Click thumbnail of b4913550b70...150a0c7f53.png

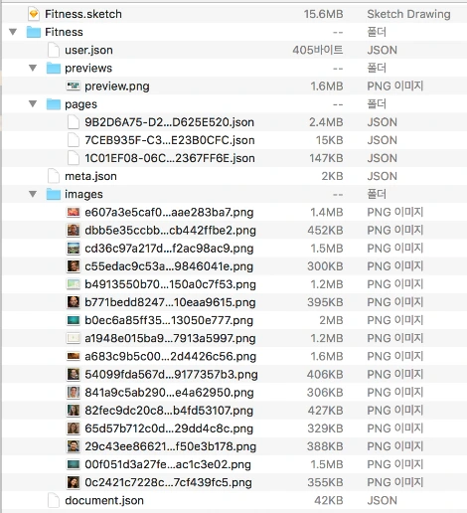click(x=74, y=284)
